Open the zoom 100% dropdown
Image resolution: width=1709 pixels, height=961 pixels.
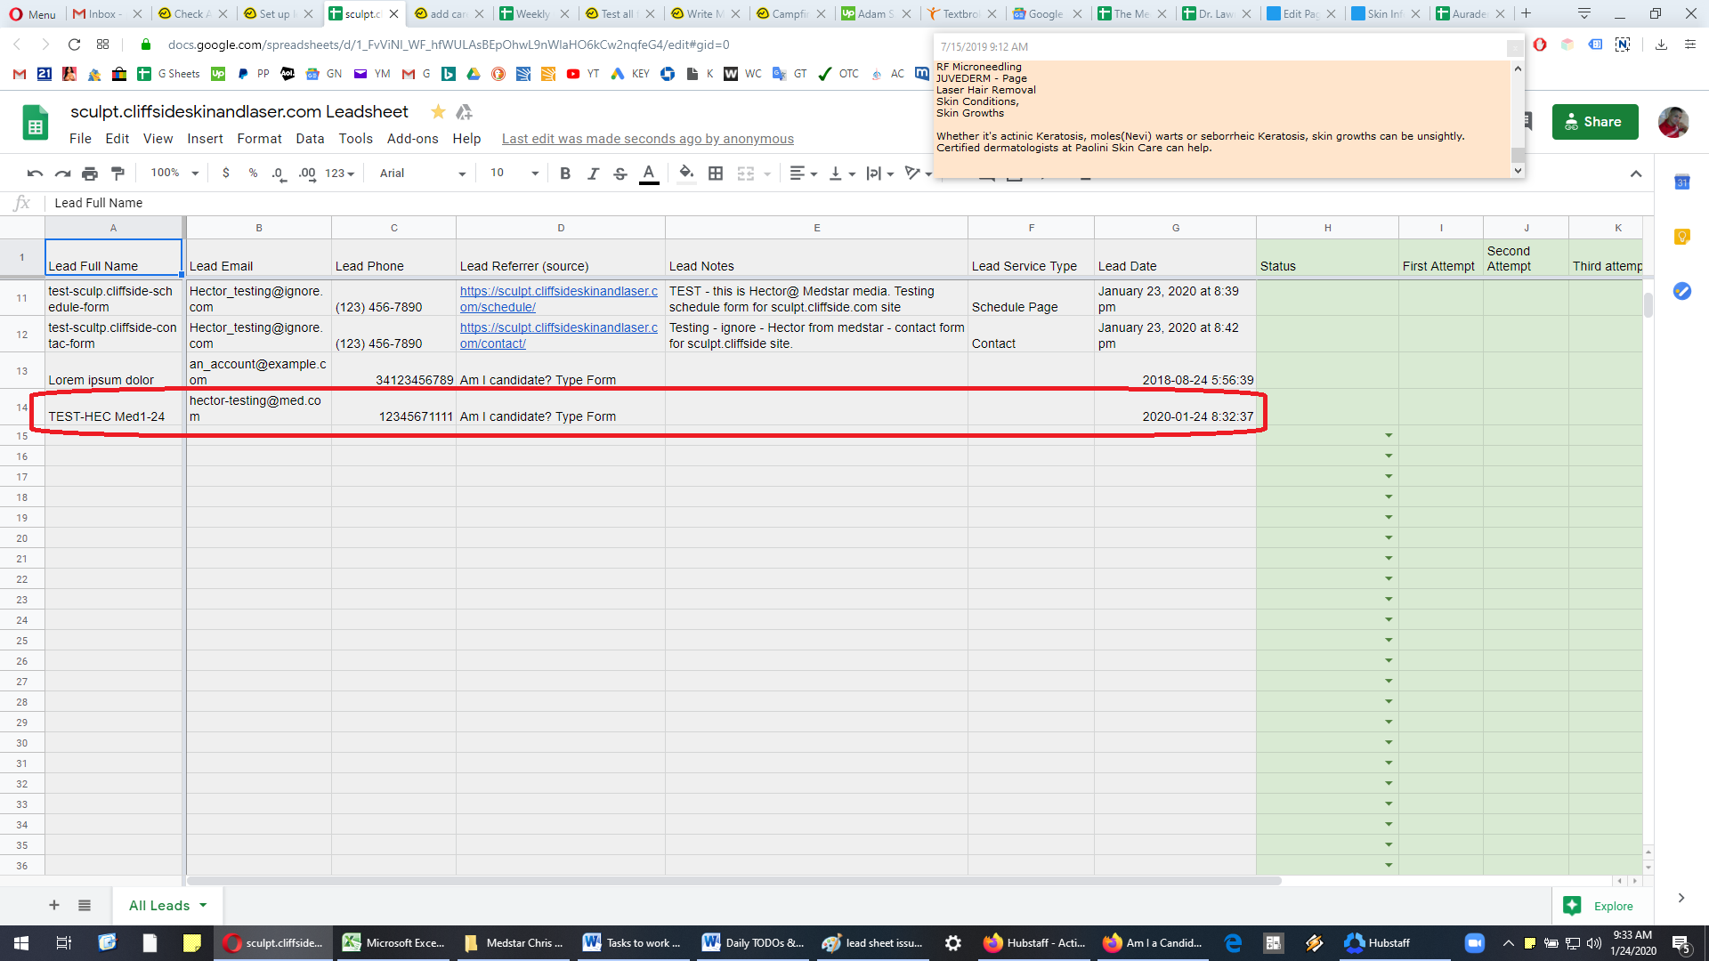[174, 173]
